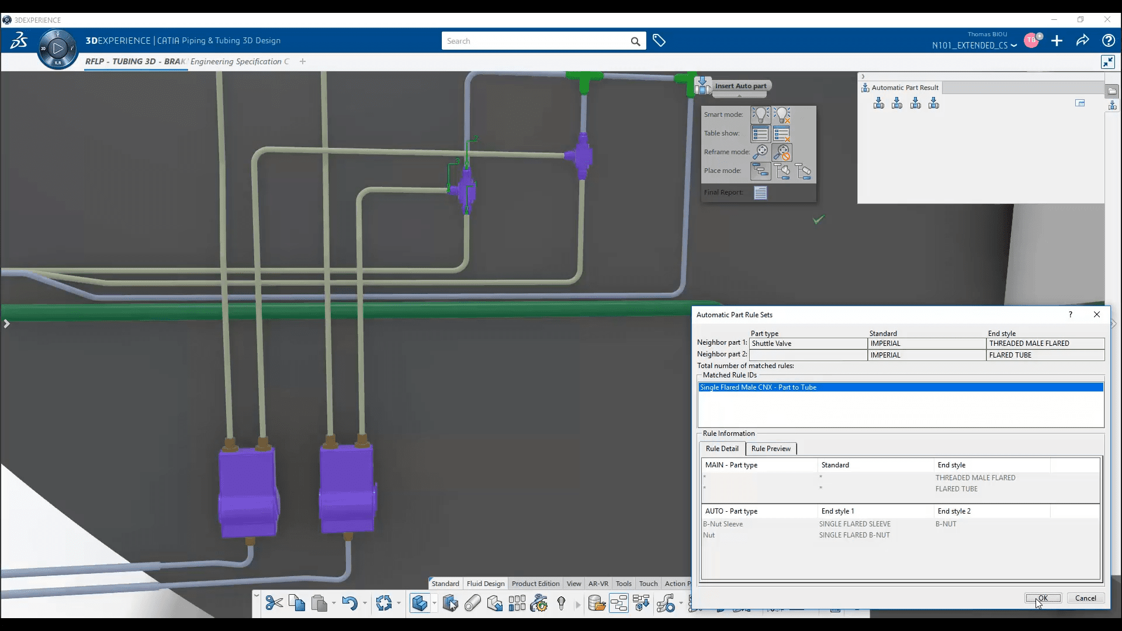Expand the N101_EXTENDED_CS credentials dropdown

[x=1014, y=46]
